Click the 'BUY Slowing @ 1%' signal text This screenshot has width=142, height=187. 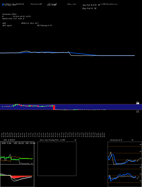click(45, 25)
